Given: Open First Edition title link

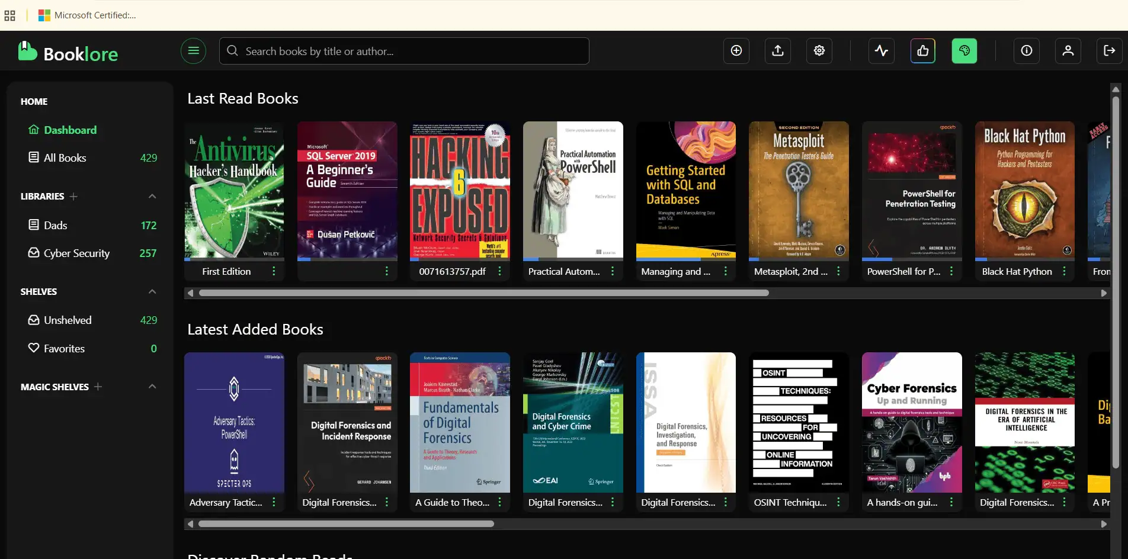Looking at the screenshot, I should (x=226, y=271).
